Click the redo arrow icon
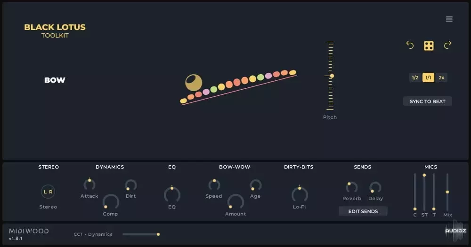This screenshot has width=471, height=247. click(447, 45)
